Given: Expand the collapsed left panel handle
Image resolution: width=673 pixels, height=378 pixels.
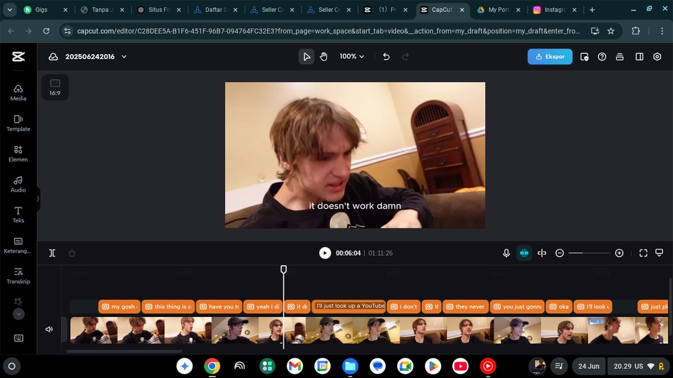Looking at the screenshot, I should (38, 199).
